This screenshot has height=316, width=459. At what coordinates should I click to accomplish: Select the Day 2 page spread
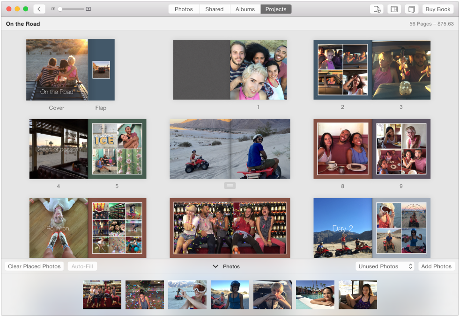[371, 228]
